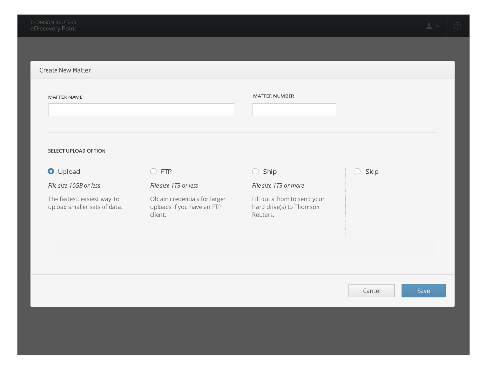Click the MATTER NAME field label
Viewport: 486px width, 374px height.
(x=65, y=97)
